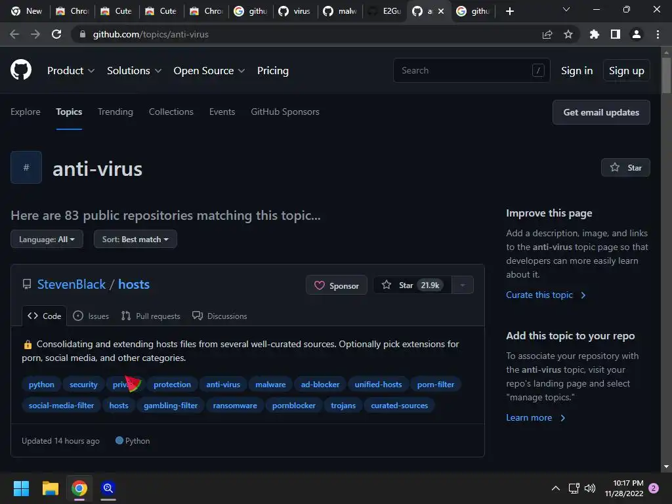Click the site lock icon in address bar
This screenshot has height=504, width=672.
coord(83,34)
